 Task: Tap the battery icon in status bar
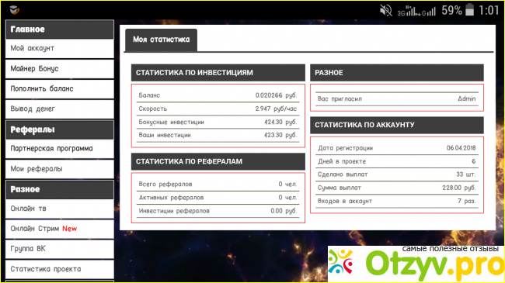470,9
